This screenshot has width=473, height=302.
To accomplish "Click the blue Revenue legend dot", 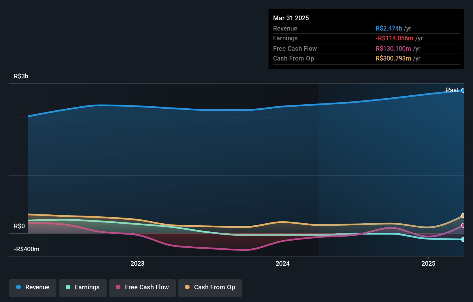I will pos(18,287).
